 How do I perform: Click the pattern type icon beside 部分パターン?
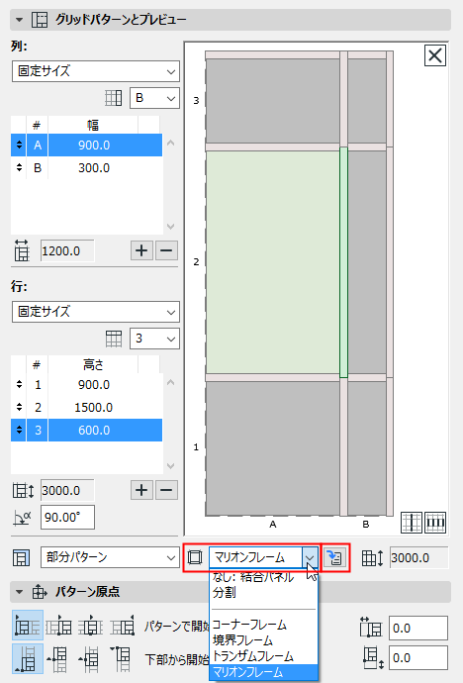21,557
